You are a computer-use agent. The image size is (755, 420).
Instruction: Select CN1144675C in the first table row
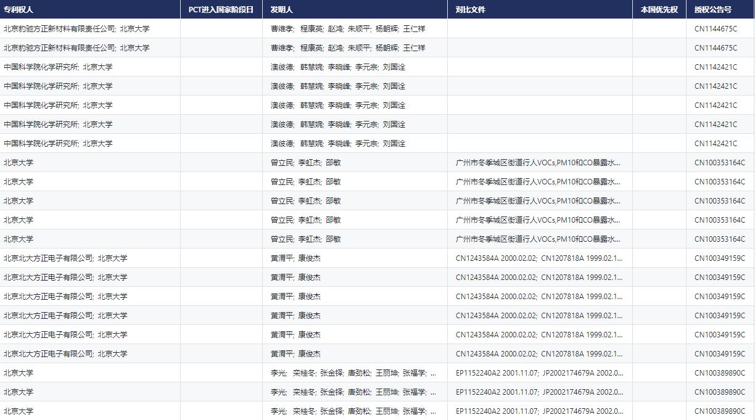(716, 28)
